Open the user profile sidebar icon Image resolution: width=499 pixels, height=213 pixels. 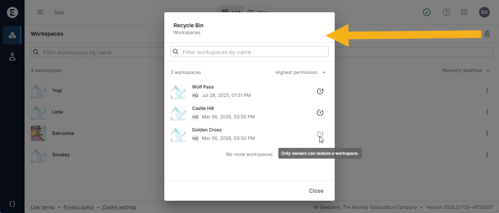12,57
